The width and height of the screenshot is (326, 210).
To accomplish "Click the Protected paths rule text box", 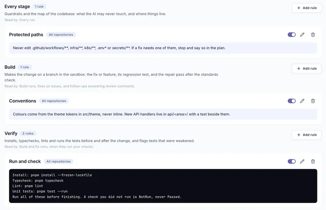I will point(163,48).
